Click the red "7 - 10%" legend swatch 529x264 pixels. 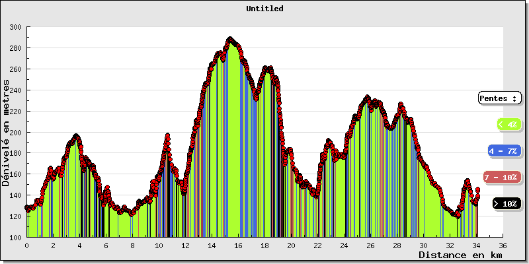pyautogui.click(x=500, y=177)
